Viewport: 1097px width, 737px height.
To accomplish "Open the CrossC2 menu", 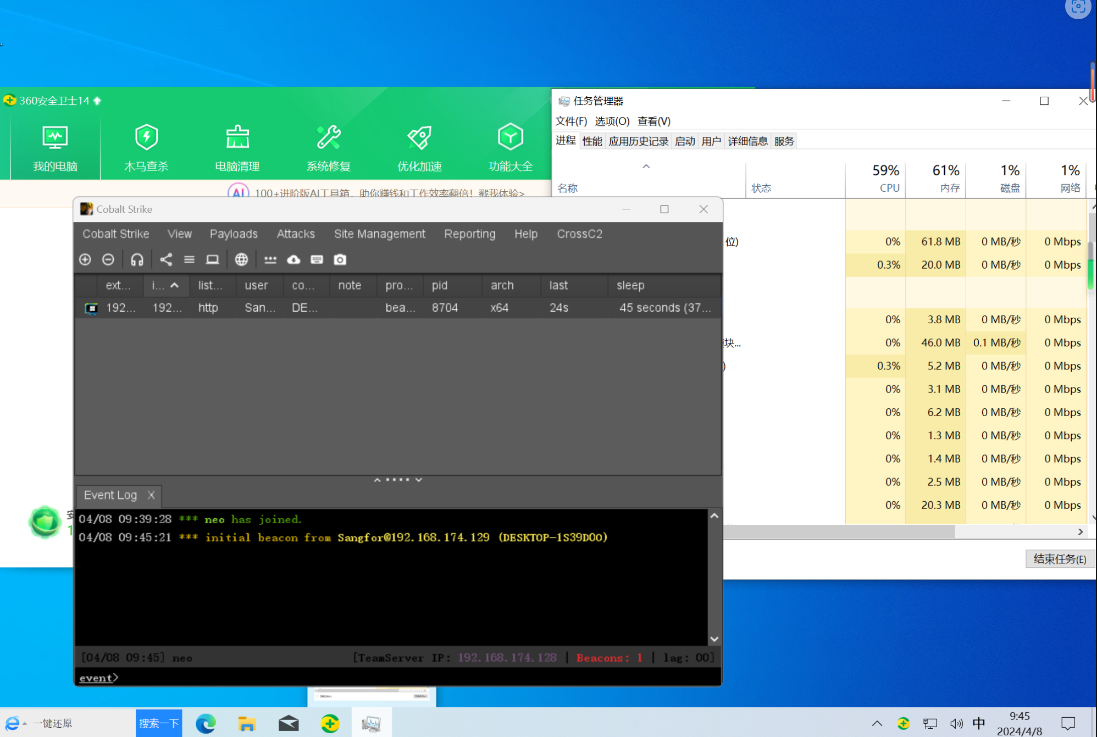I will click(x=580, y=234).
